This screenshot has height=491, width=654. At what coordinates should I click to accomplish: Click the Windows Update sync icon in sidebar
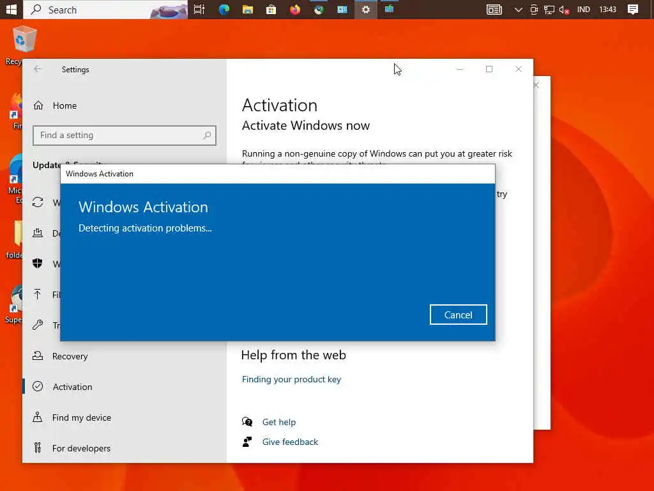click(38, 202)
